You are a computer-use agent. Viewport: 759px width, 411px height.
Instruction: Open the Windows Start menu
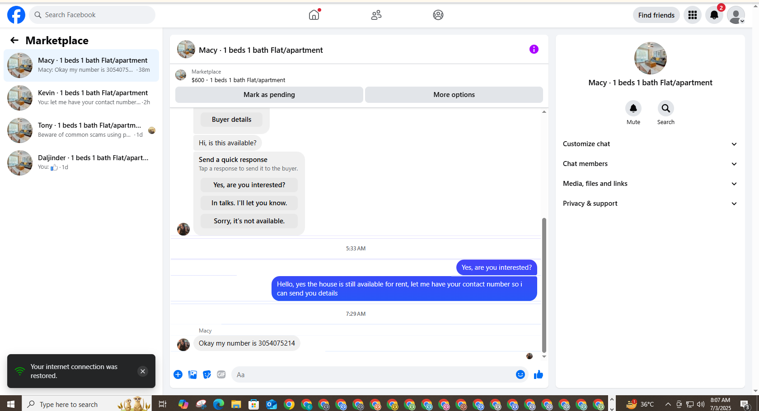tap(11, 404)
